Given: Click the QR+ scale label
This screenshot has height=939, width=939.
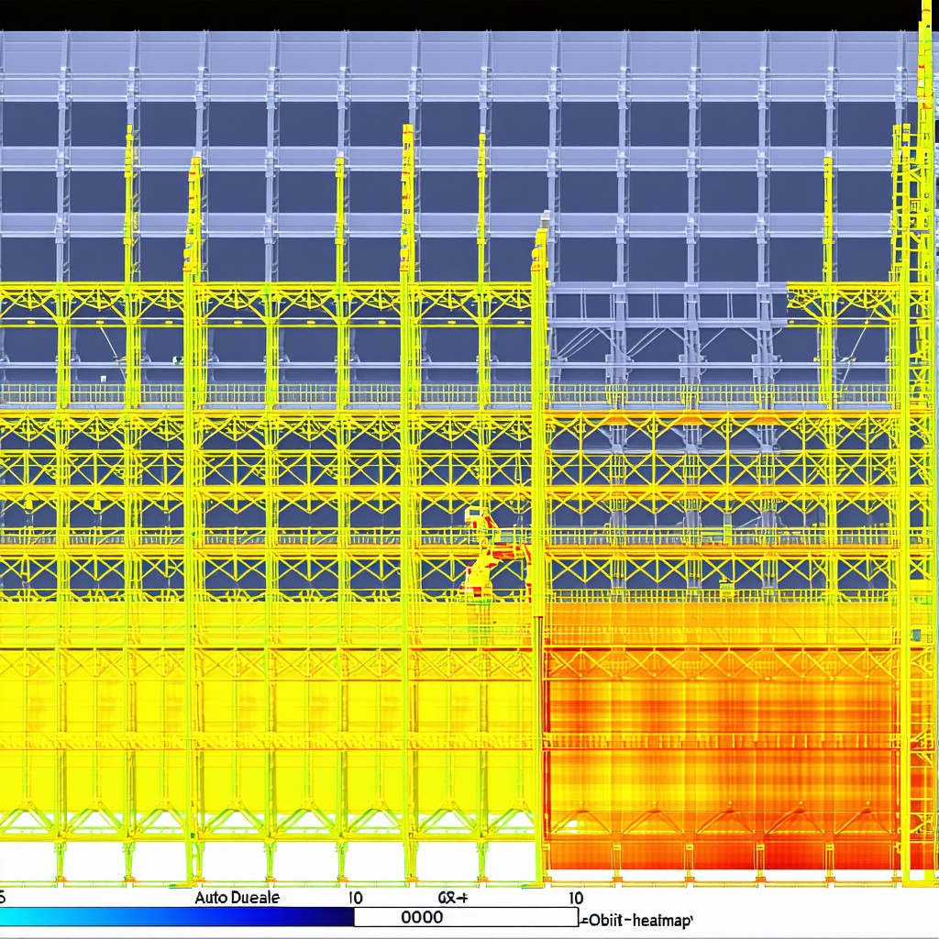Looking at the screenshot, I should pos(453,898).
